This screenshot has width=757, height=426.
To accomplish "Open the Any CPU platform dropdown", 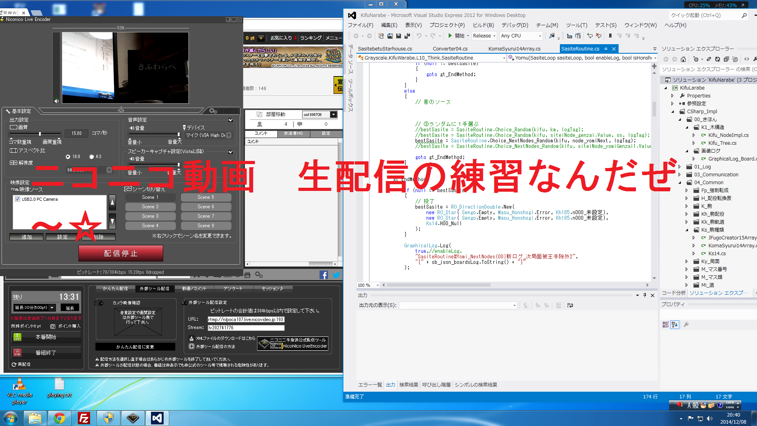I will pyautogui.click(x=521, y=36).
